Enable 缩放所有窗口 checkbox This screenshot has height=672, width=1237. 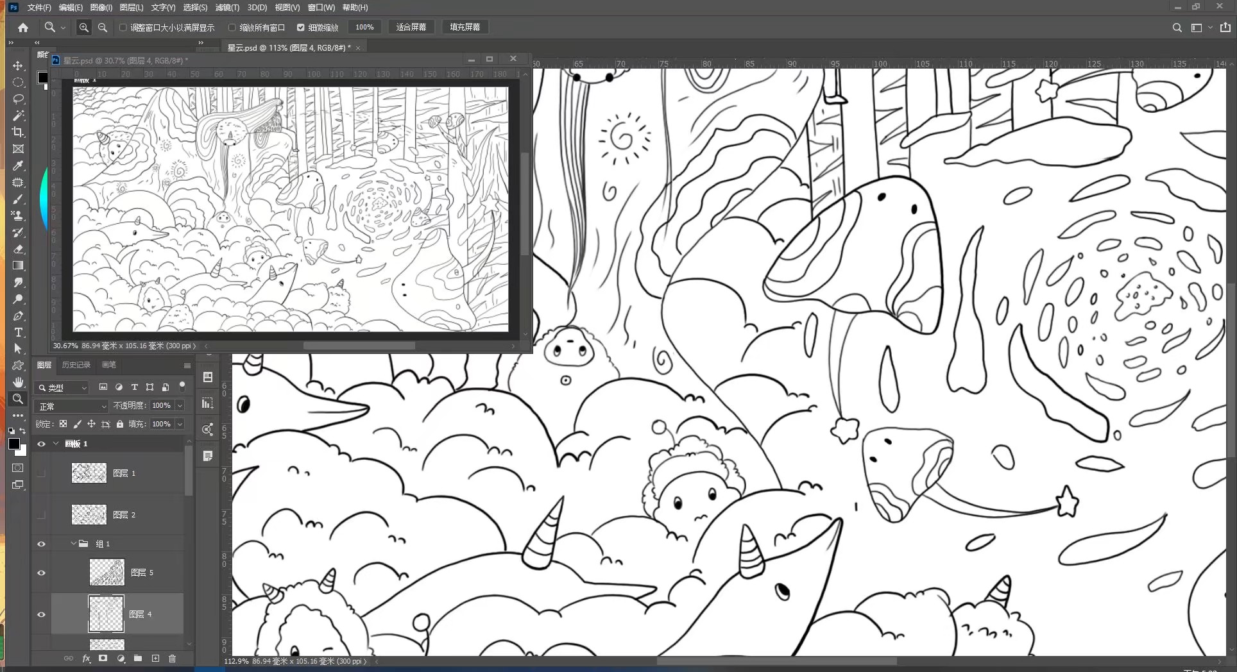232,28
